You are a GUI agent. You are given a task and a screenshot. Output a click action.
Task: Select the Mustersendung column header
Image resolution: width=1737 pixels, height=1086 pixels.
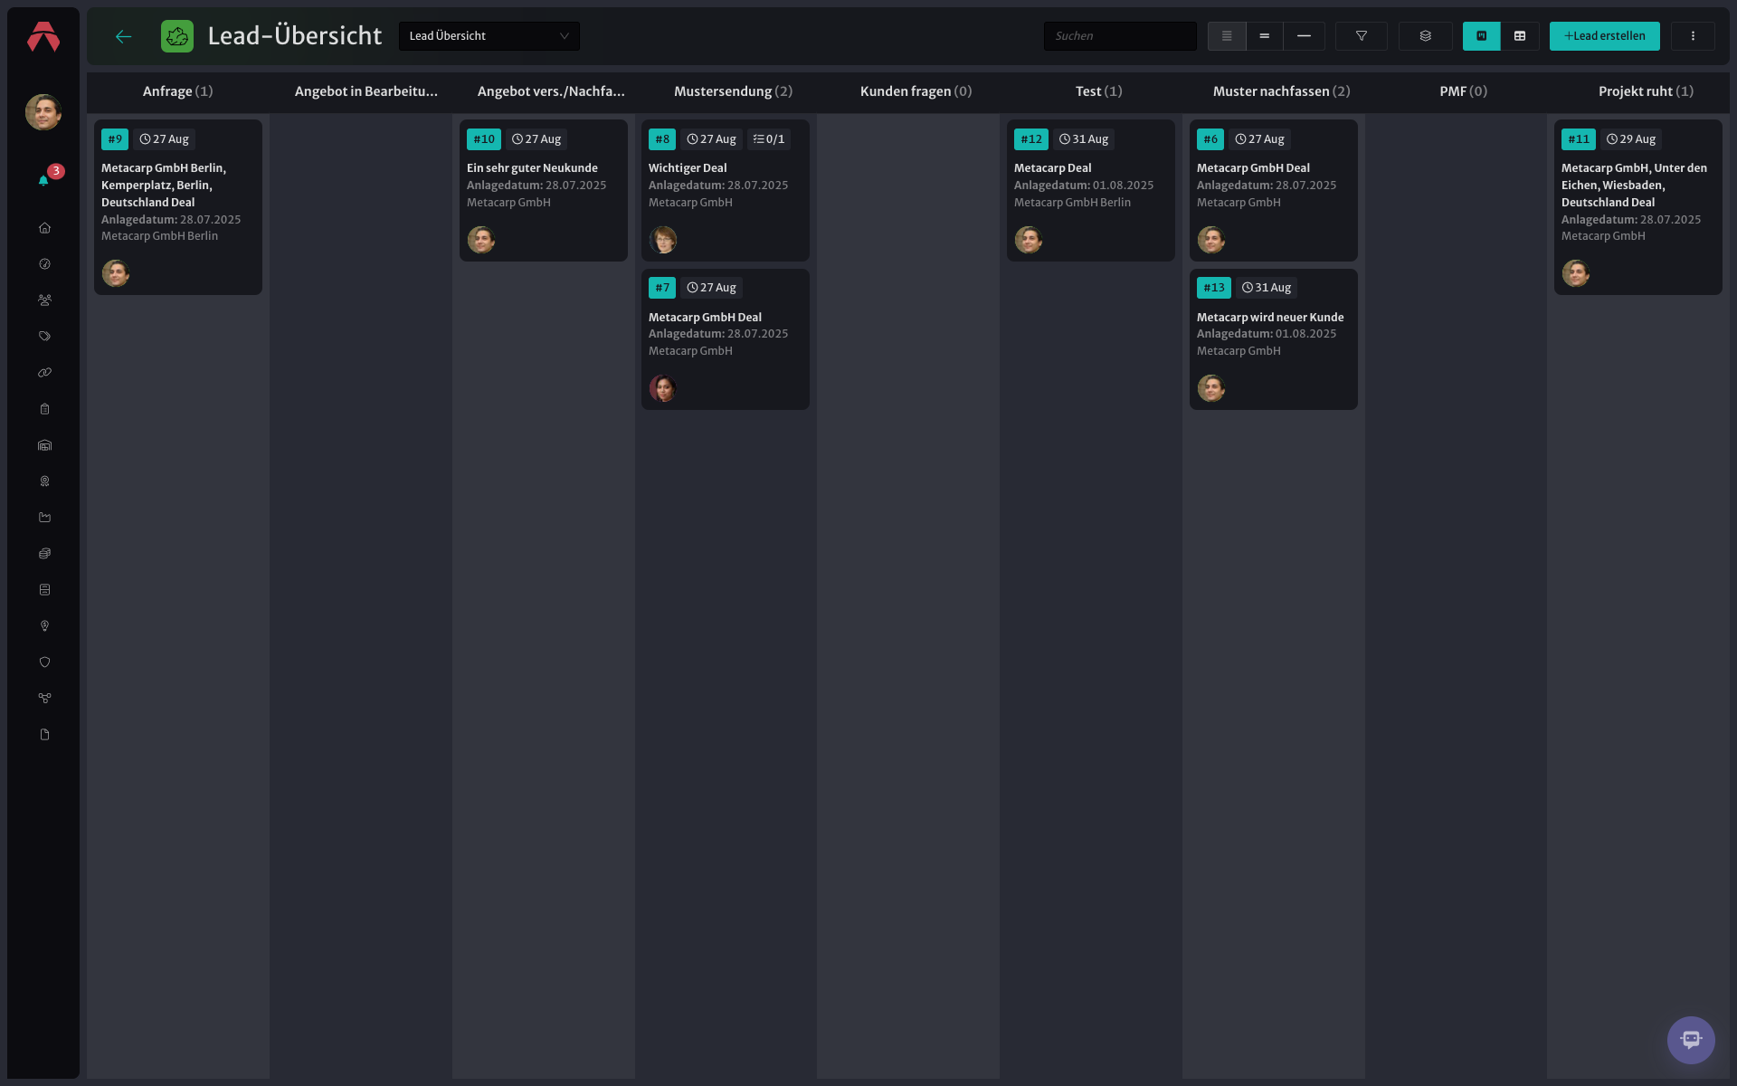tap(733, 91)
